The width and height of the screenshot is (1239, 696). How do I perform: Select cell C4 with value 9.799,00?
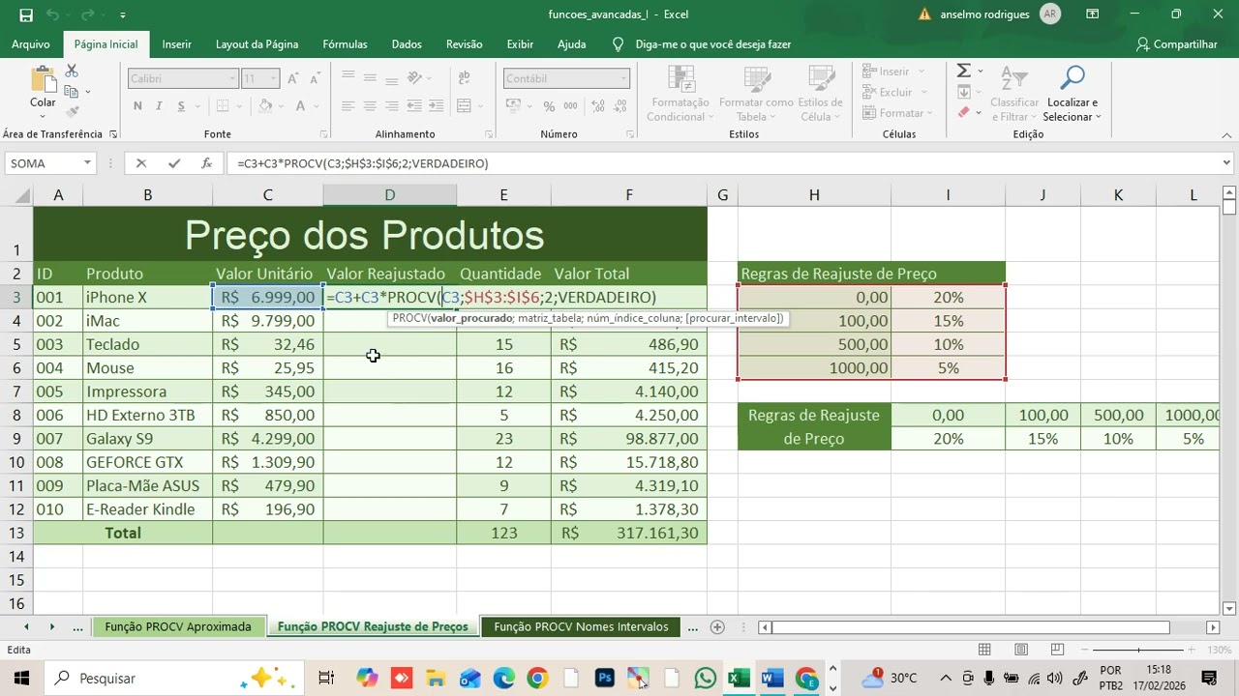pyautogui.click(x=268, y=321)
